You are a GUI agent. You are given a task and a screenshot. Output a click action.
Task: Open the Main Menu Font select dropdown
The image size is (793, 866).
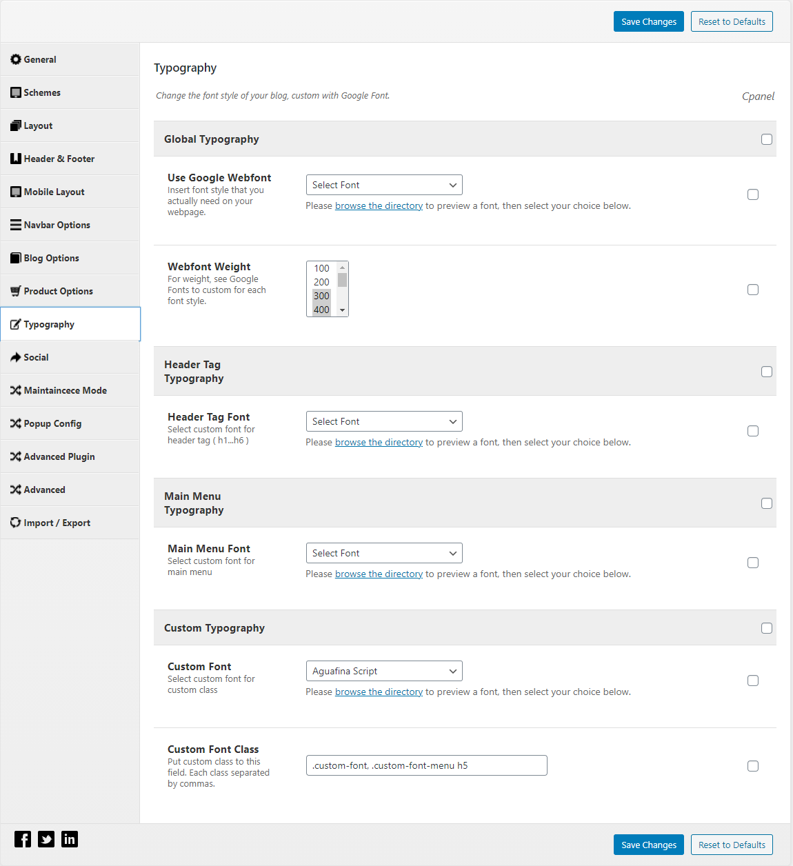(x=384, y=553)
